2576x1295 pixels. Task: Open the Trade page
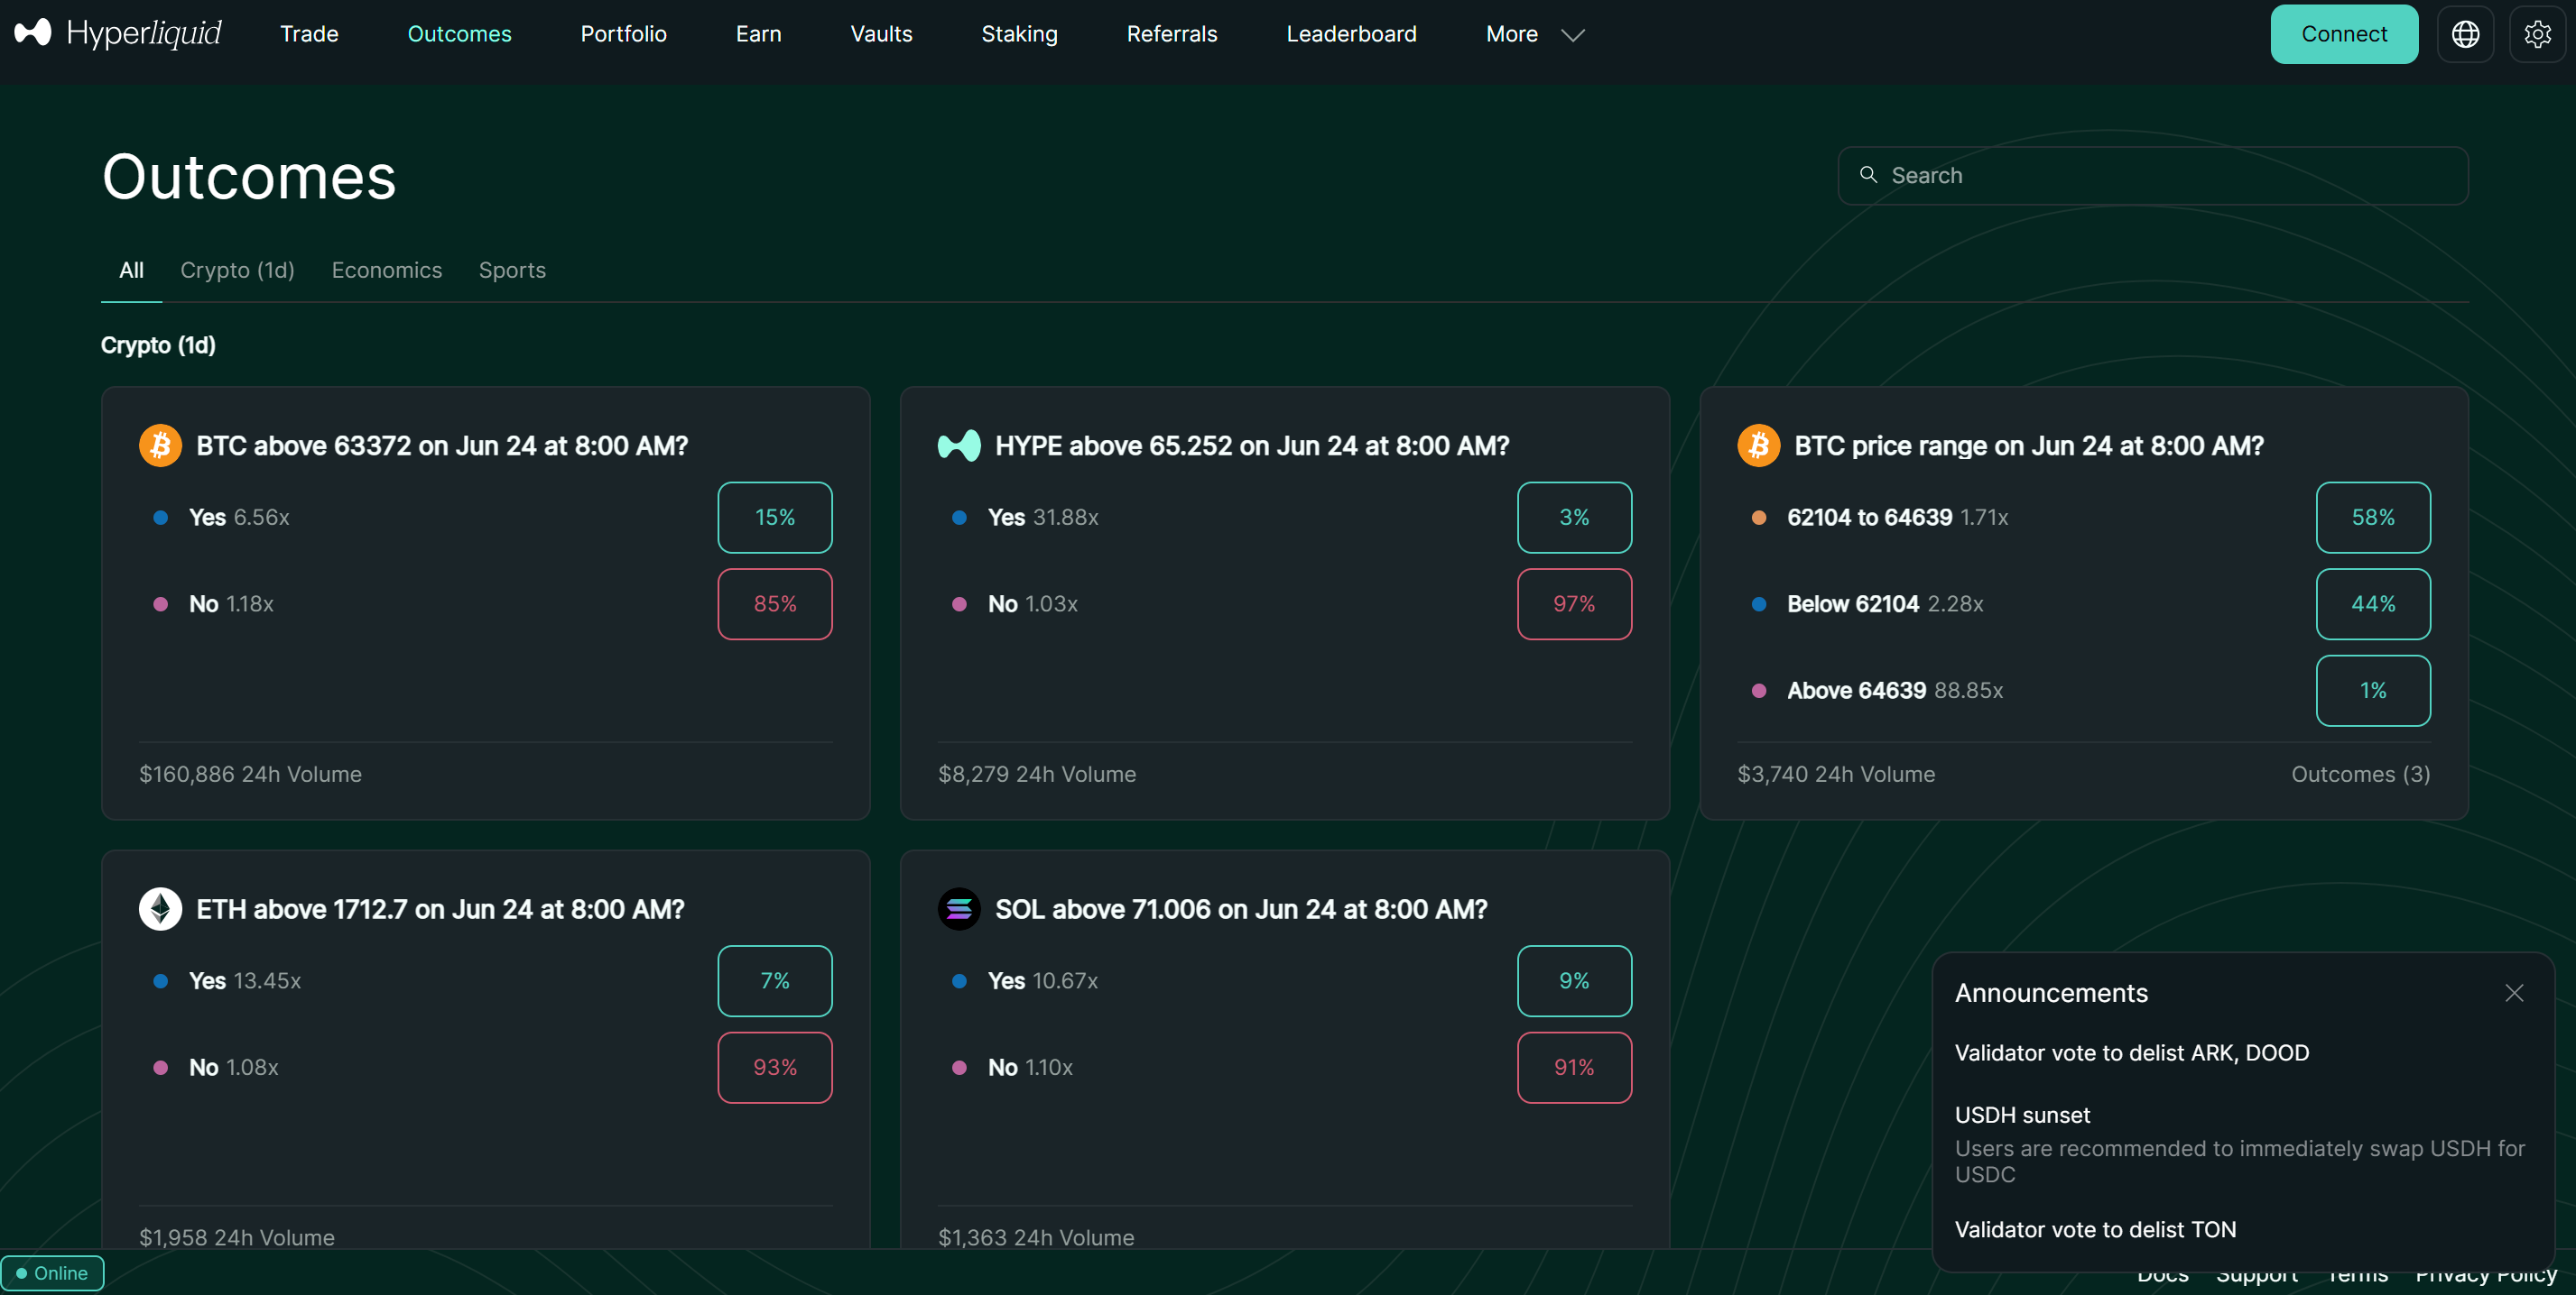point(309,34)
